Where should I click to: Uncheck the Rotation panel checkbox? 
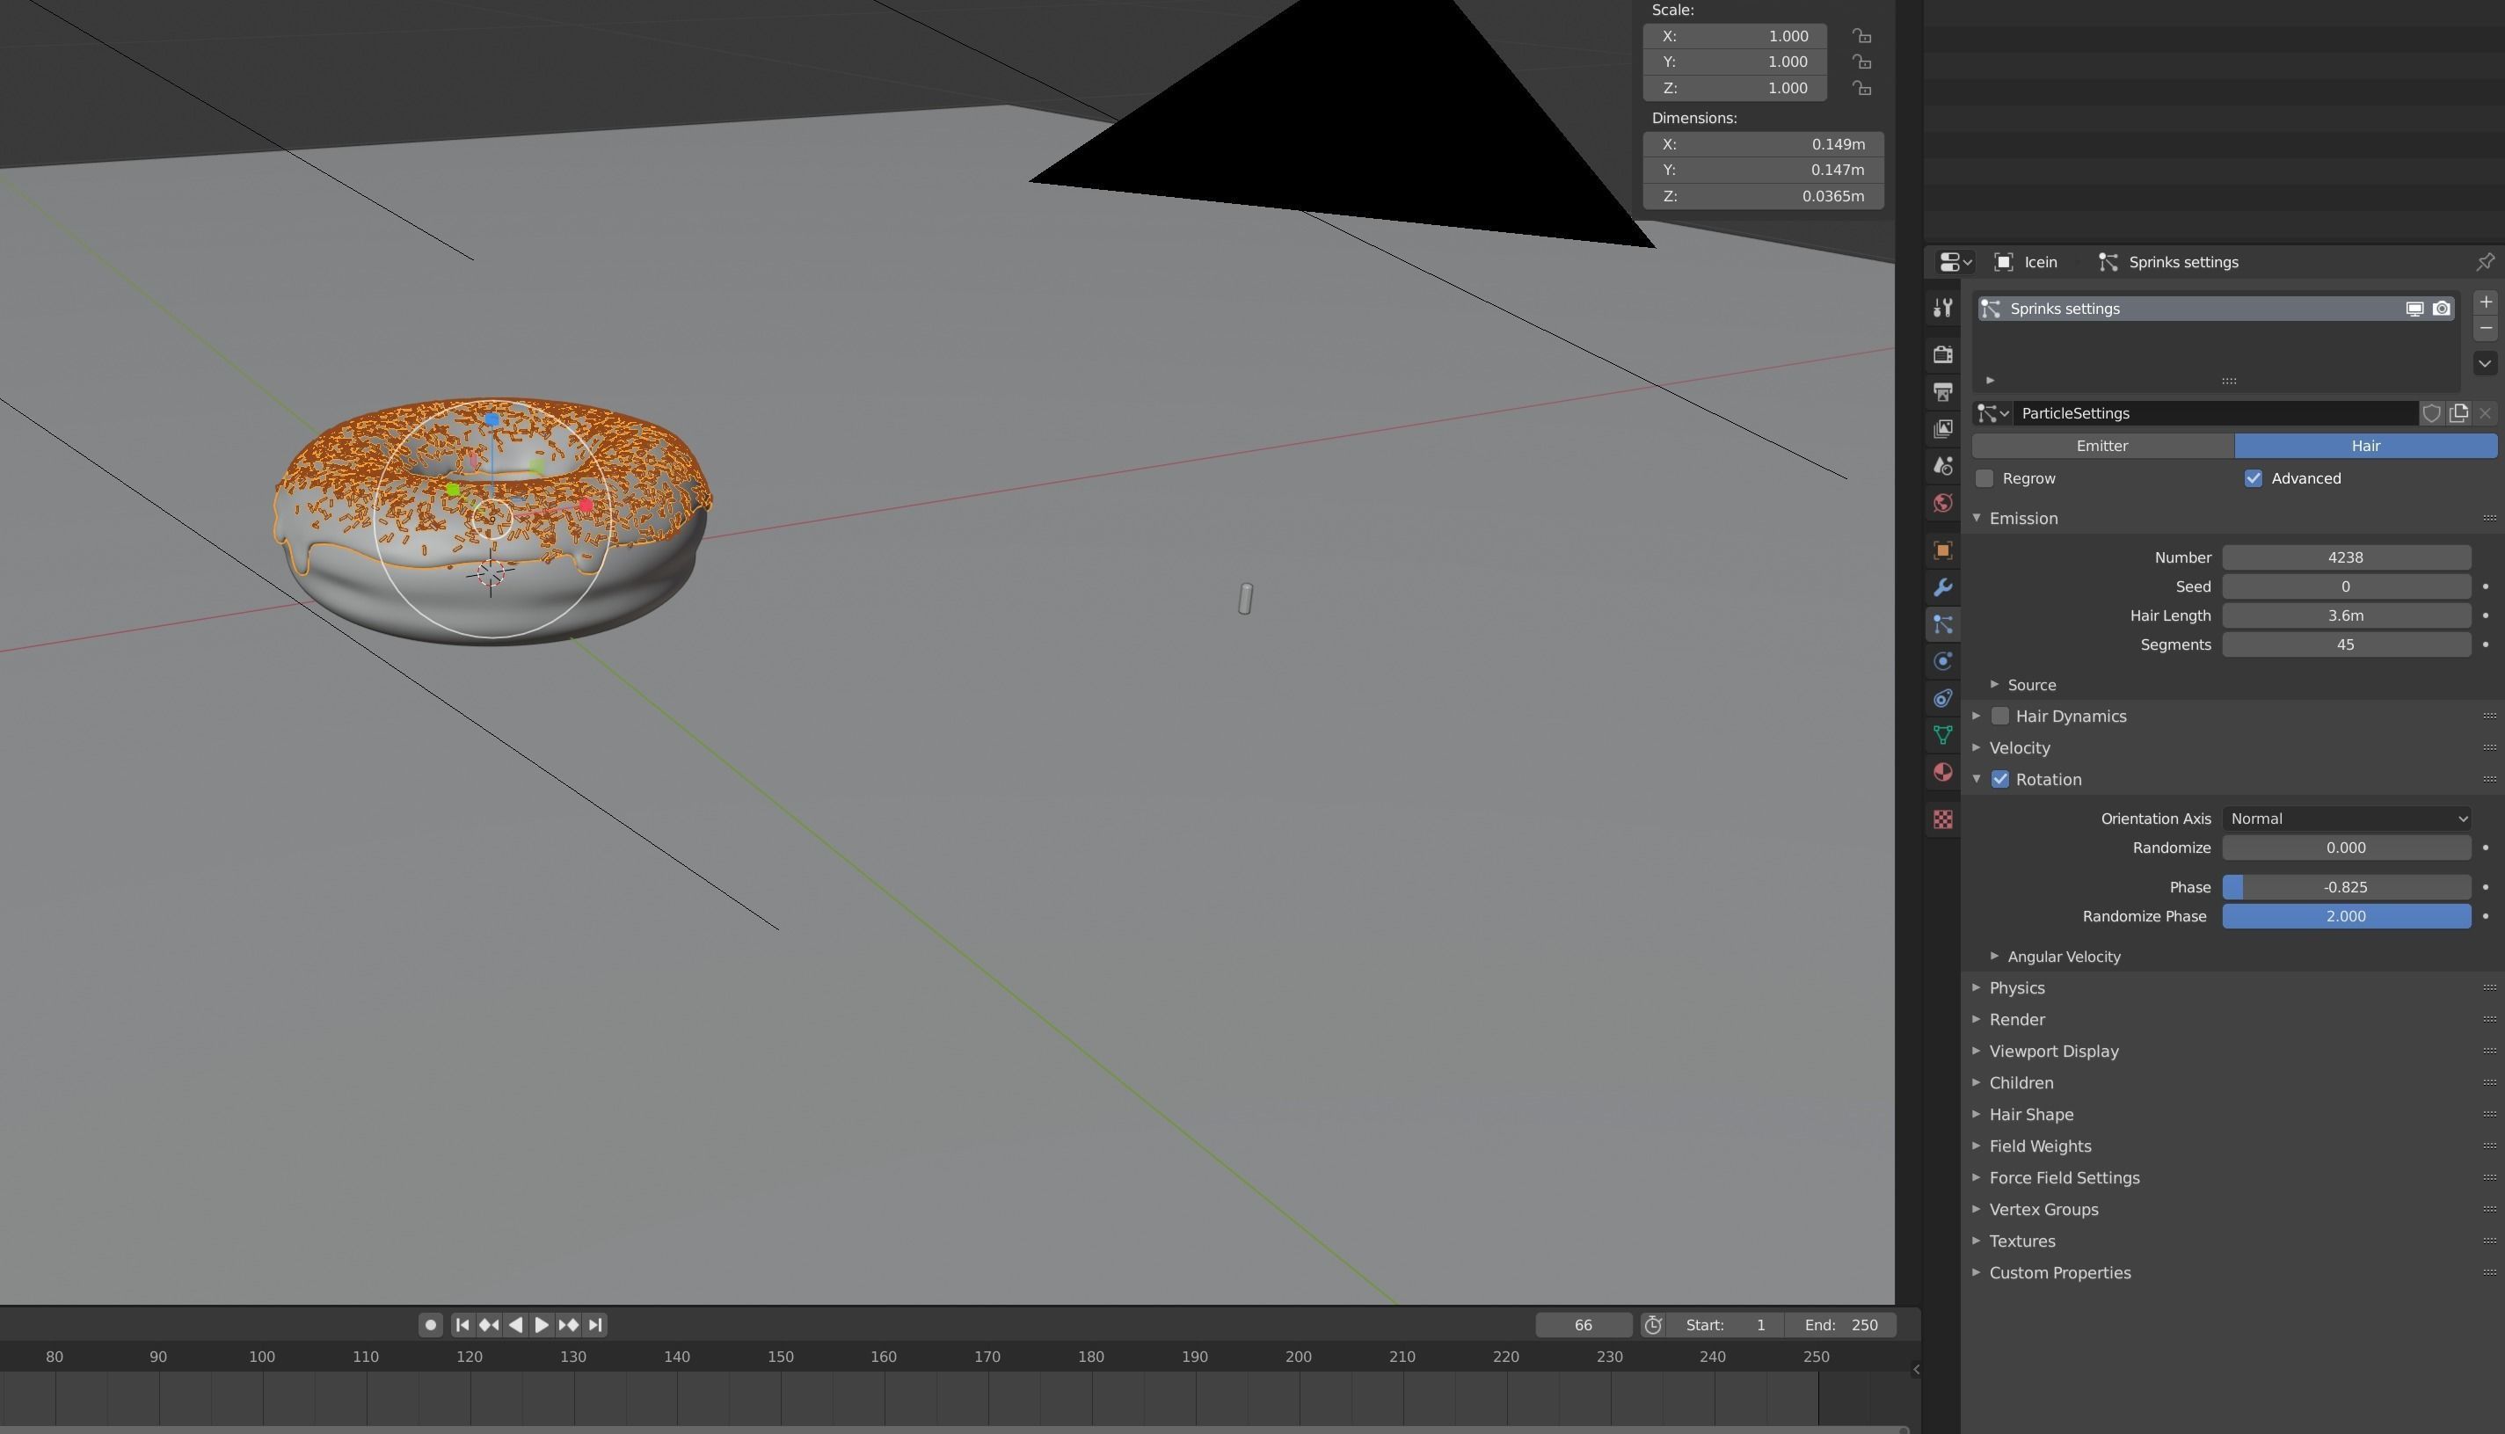[1999, 779]
